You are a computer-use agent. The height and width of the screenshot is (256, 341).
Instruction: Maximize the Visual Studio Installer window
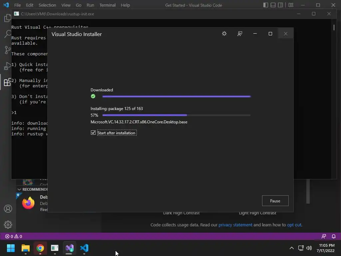270,34
